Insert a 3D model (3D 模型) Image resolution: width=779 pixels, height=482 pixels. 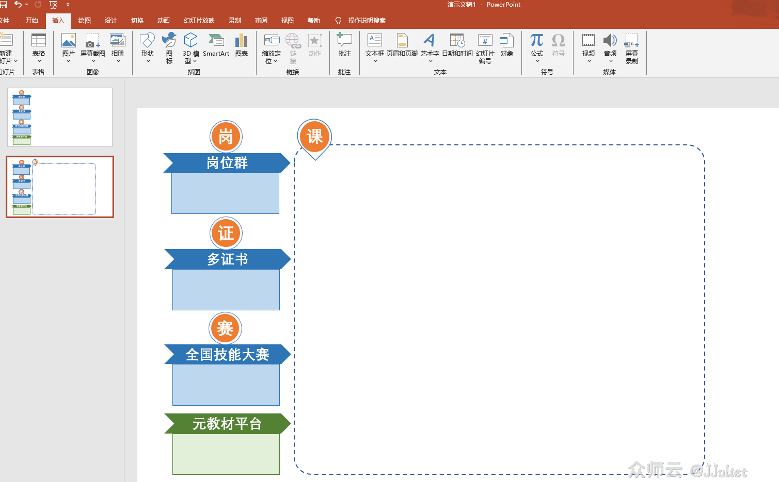tap(191, 48)
